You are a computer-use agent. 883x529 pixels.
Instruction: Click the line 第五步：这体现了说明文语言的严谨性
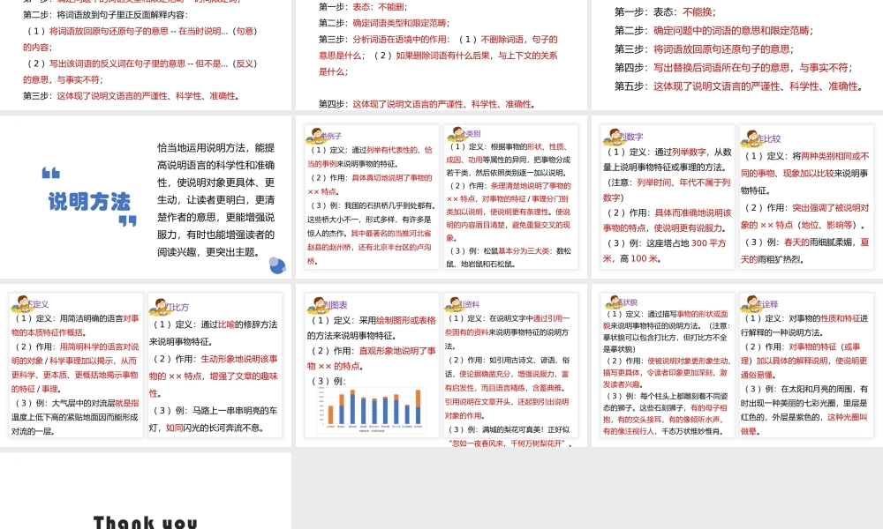(x=739, y=86)
